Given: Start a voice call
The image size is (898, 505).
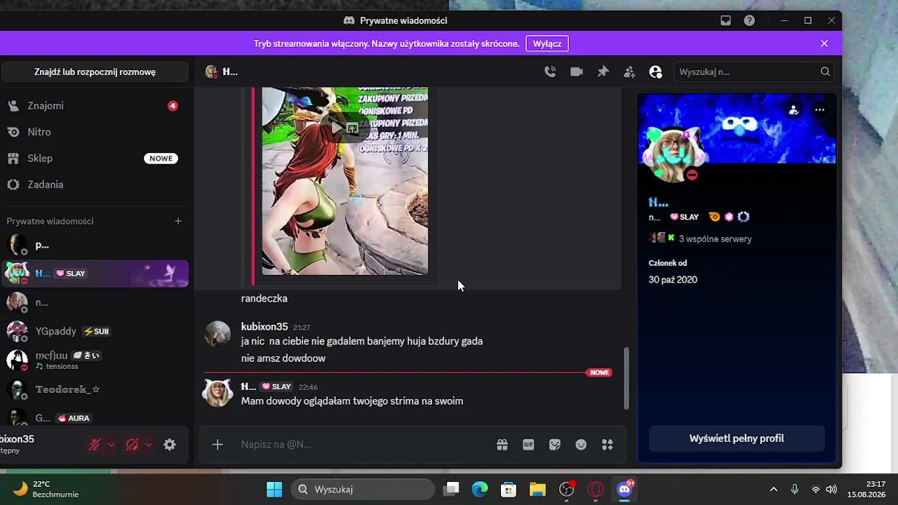Looking at the screenshot, I should pos(550,72).
